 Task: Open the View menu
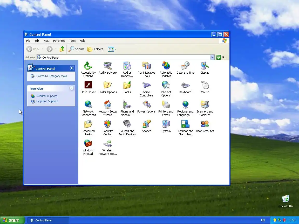click(46, 41)
